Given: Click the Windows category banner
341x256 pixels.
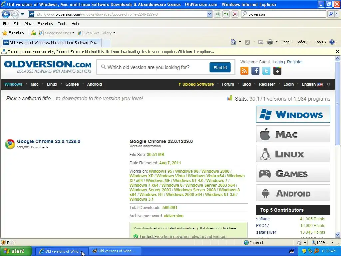Looking at the screenshot, I should [x=293, y=114].
